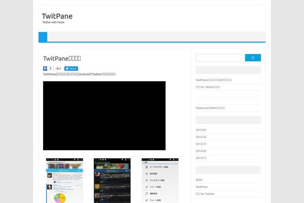
Task: Click the blue search submit button
Action: pos(253,58)
